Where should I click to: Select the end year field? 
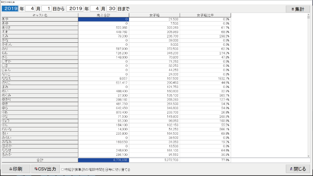tap(75, 9)
